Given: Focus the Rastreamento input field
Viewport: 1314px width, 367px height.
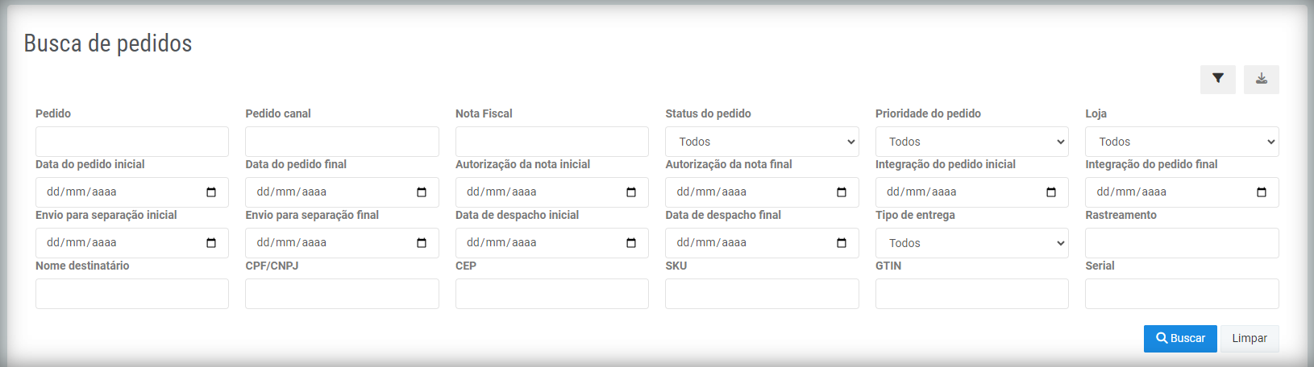Looking at the screenshot, I should pos(1182,243).
